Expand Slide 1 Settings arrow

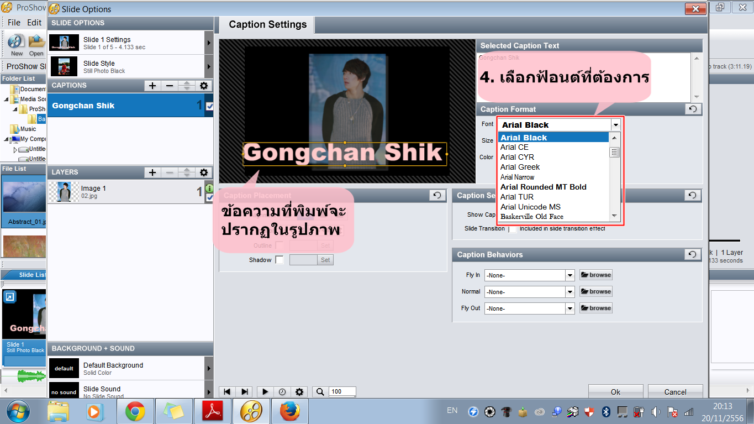[x=209, y=43]
